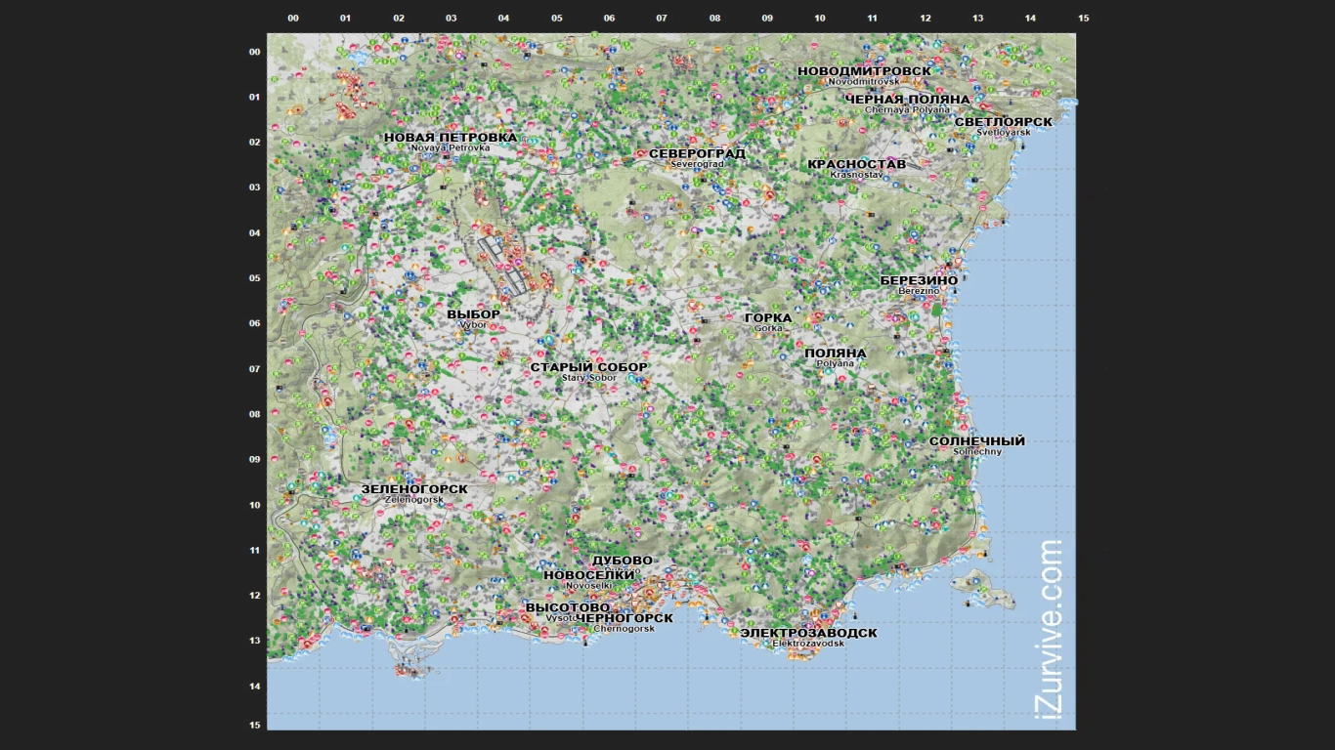The image size is (1335, 750).
Task: Click the Latin 'Stary Sobor' subtitle
Action: click(x=589, y=378)
